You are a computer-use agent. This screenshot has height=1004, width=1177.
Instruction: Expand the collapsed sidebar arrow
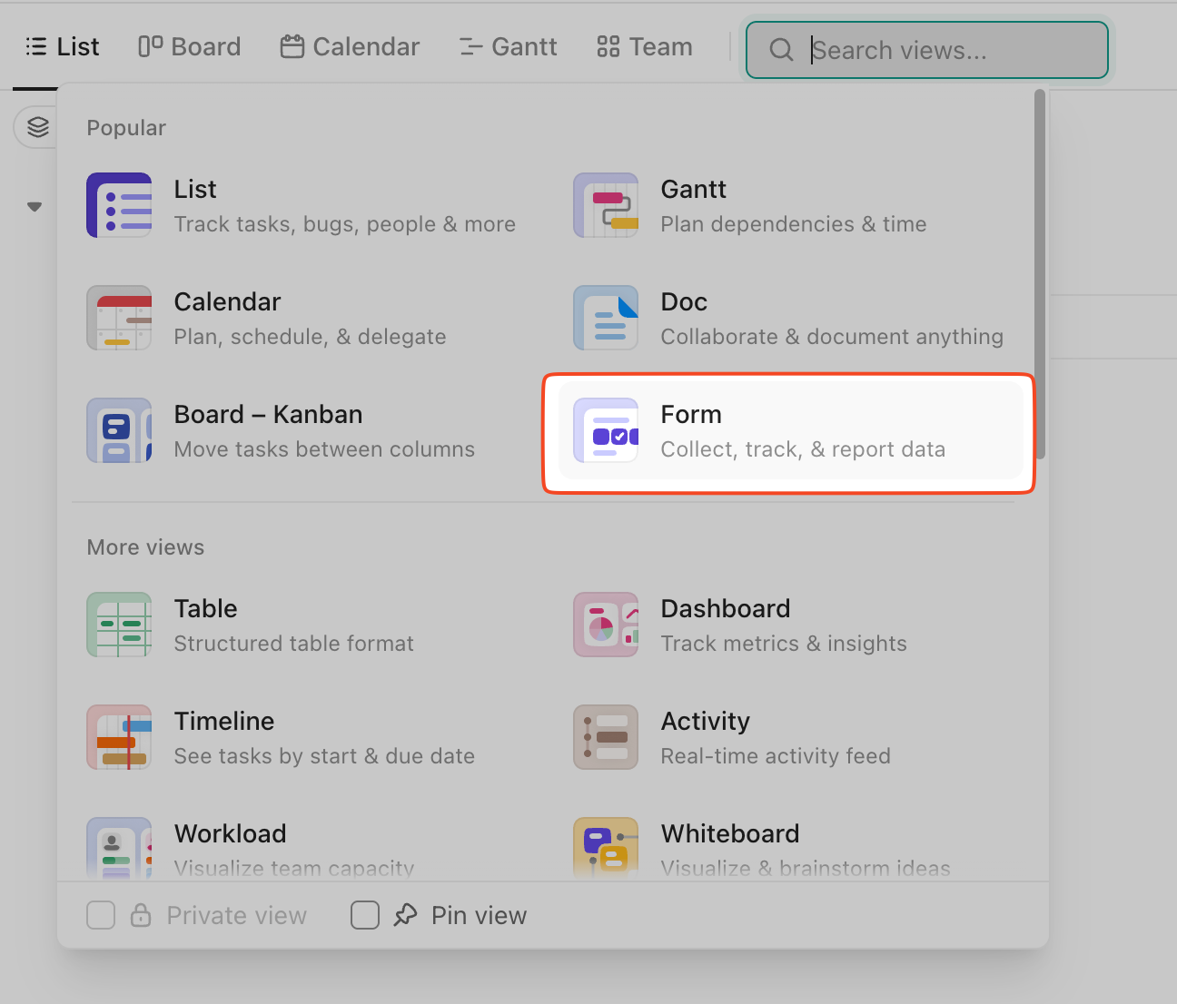(34, 206)
